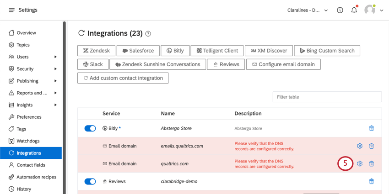The height and width of the screenshot is (194, 389).
Task: Open the user profile dropdown chevron
Action: 382,10
